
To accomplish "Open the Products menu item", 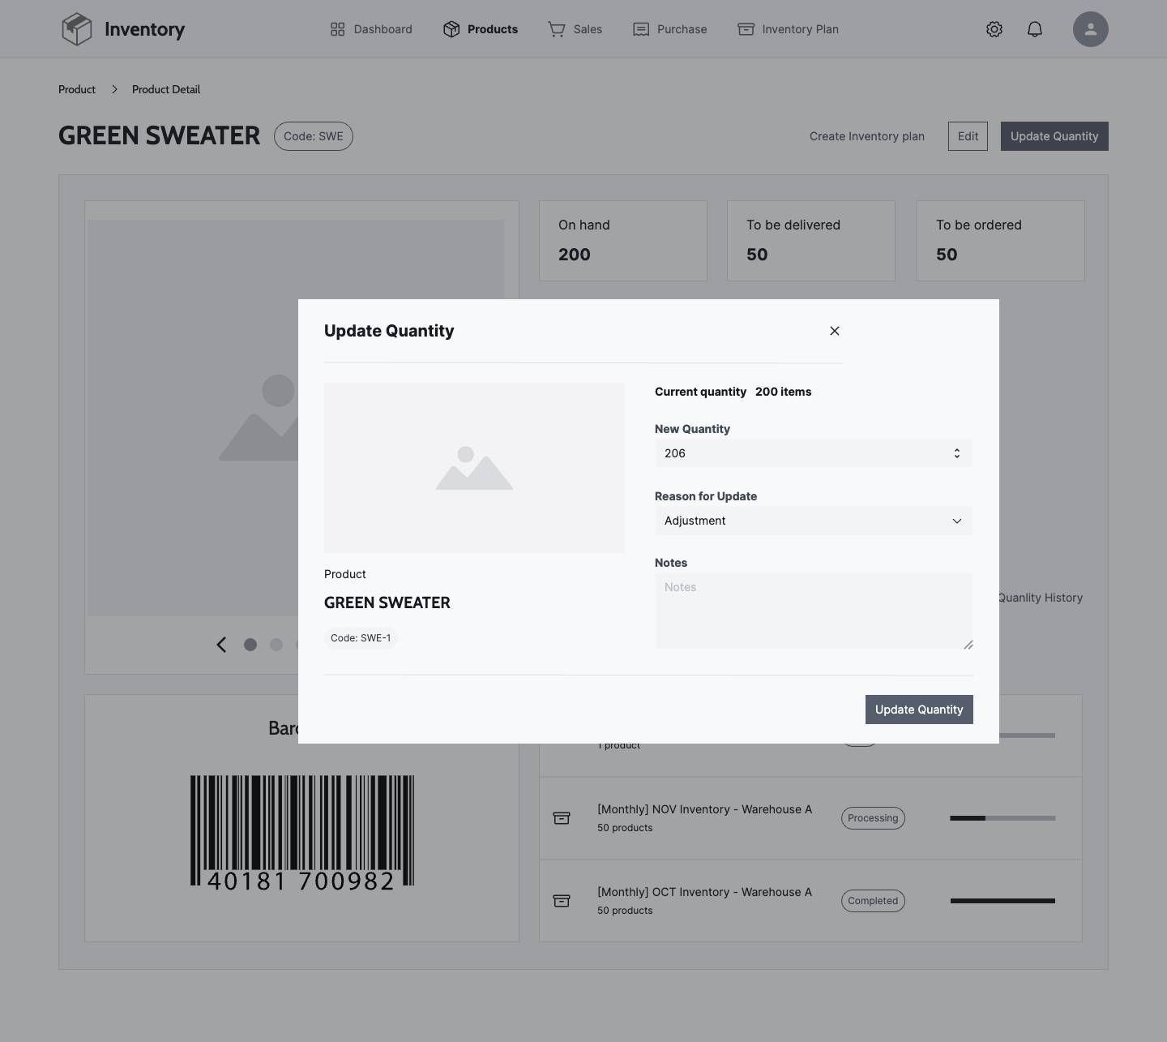I will click(481, 29).
